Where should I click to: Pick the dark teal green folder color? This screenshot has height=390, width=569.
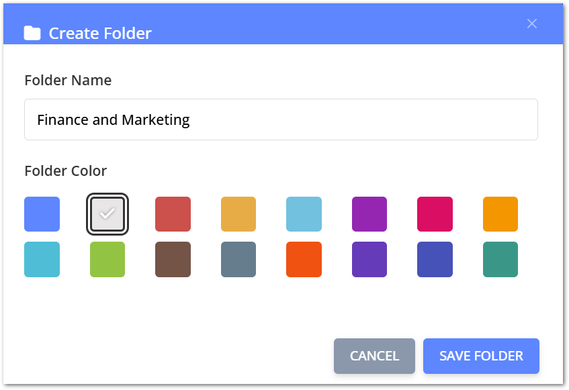click(x=500, y=260)
